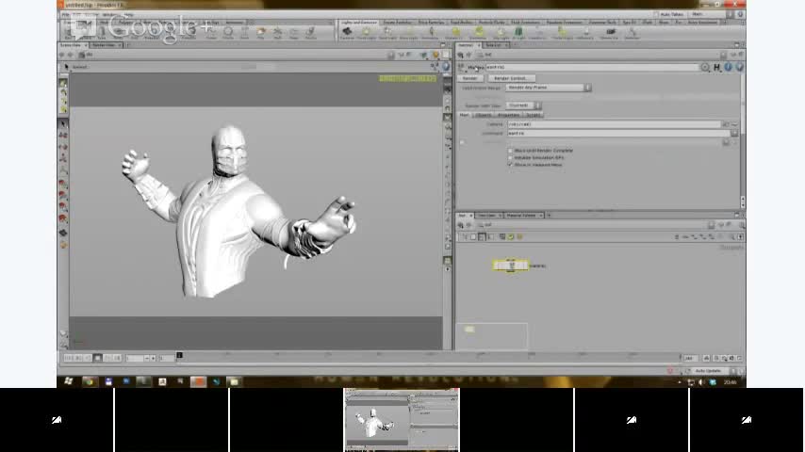Click the Camera path input field
The width and height of the screenshot is (805, 452).
pyautogui.click(x=614, y=124)
